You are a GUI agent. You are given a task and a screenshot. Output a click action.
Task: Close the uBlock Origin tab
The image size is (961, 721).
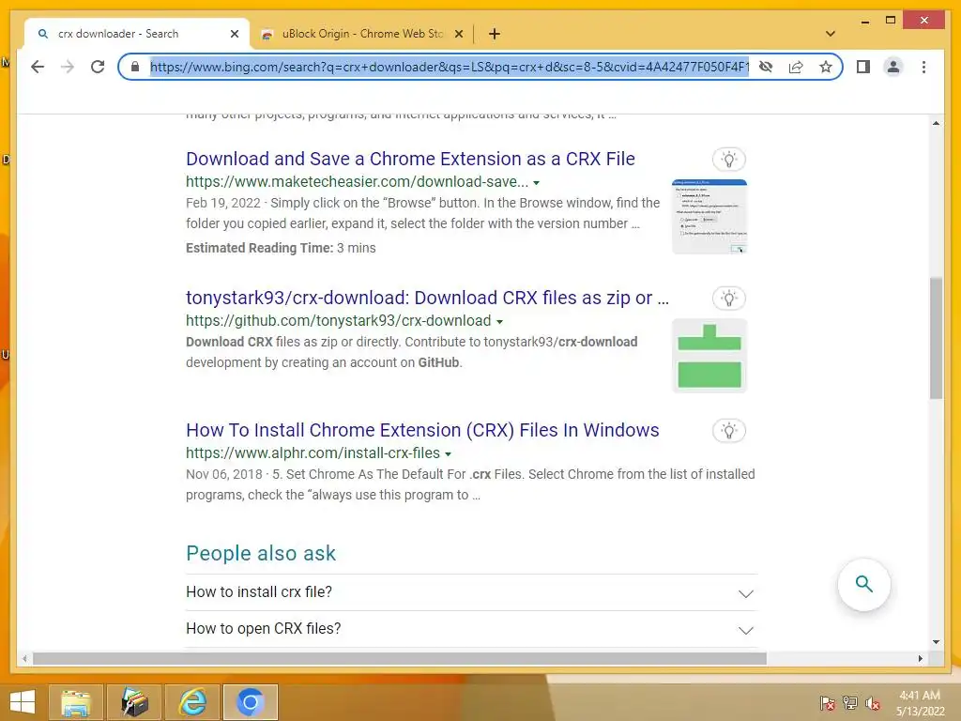point(458,34)
